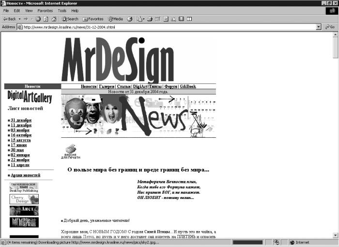The width and height of the screenshot is (339, 247).
Task: Click the Новости link in navigation bar
Action: [89, 86]
